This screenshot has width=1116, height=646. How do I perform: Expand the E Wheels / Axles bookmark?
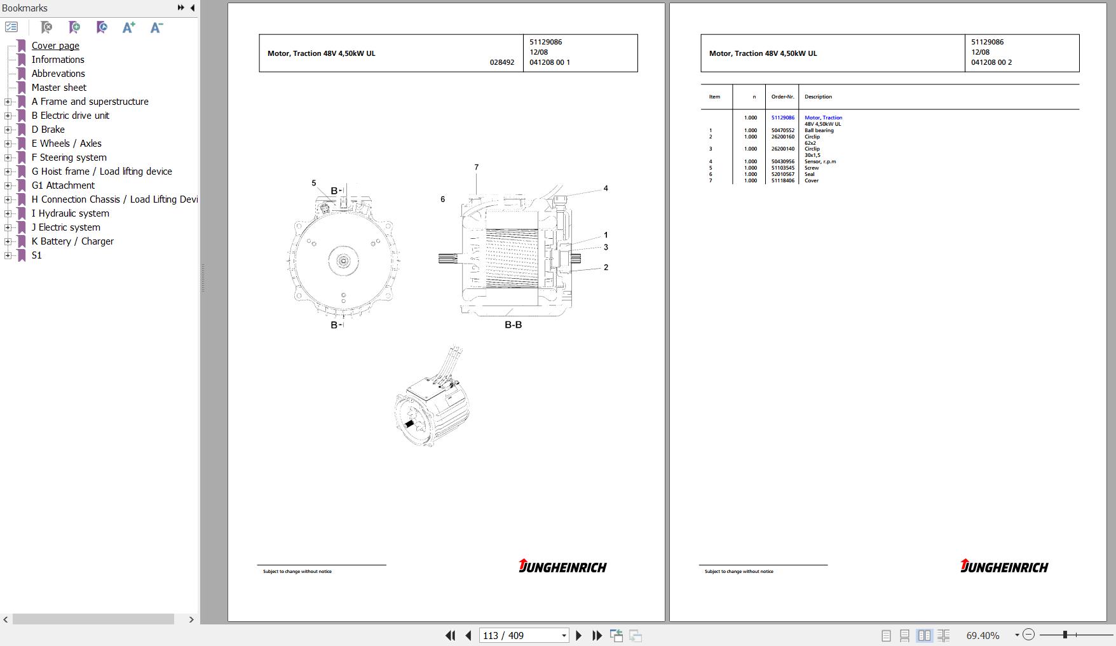(8, 144)
